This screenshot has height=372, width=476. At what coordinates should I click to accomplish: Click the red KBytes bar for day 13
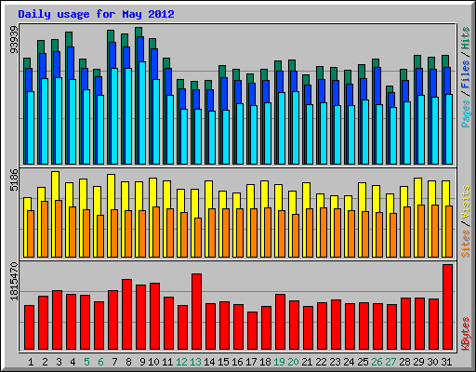[x=196, y=312]
